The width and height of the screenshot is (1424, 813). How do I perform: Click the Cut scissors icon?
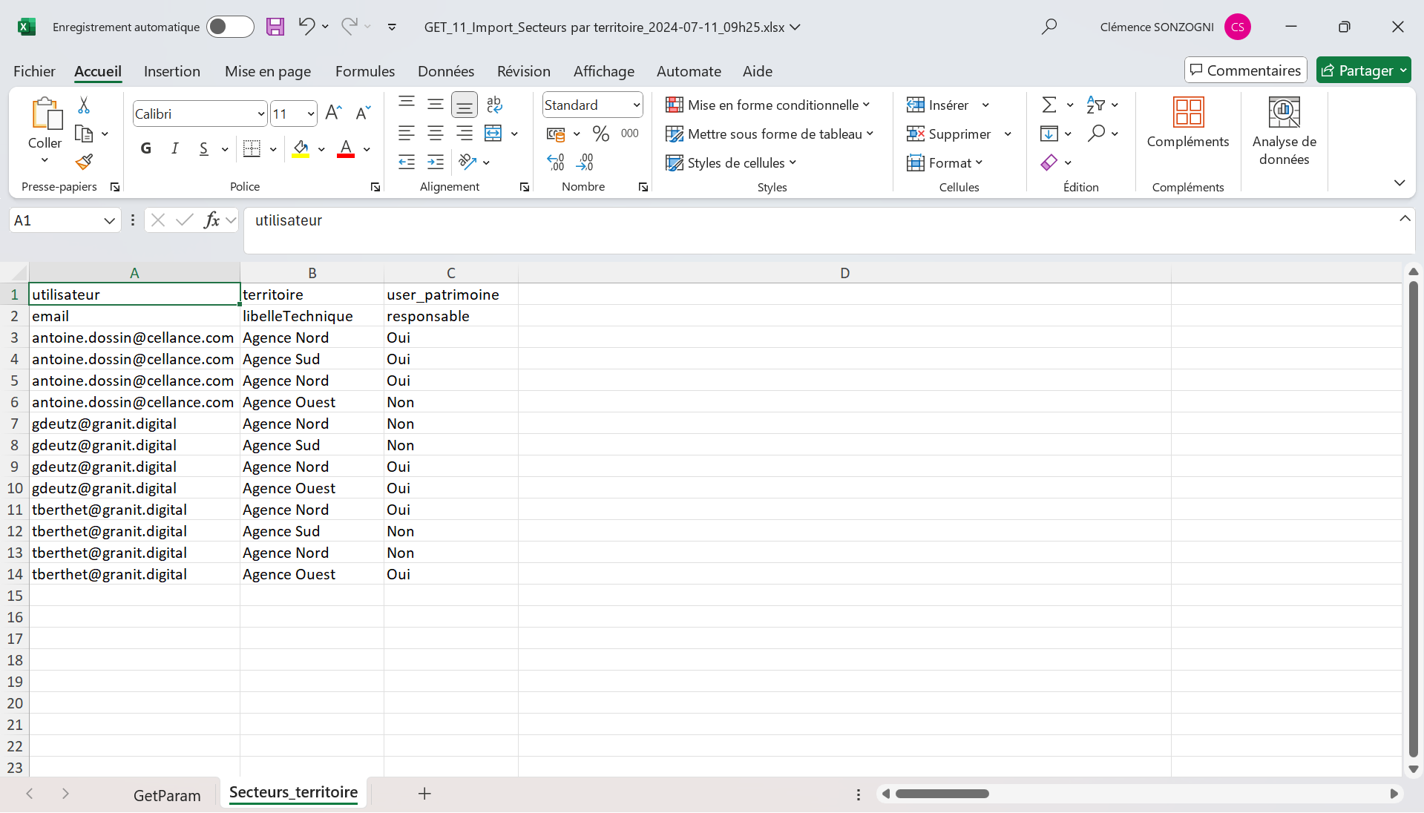pyautogui.click(x=84, y=105)
